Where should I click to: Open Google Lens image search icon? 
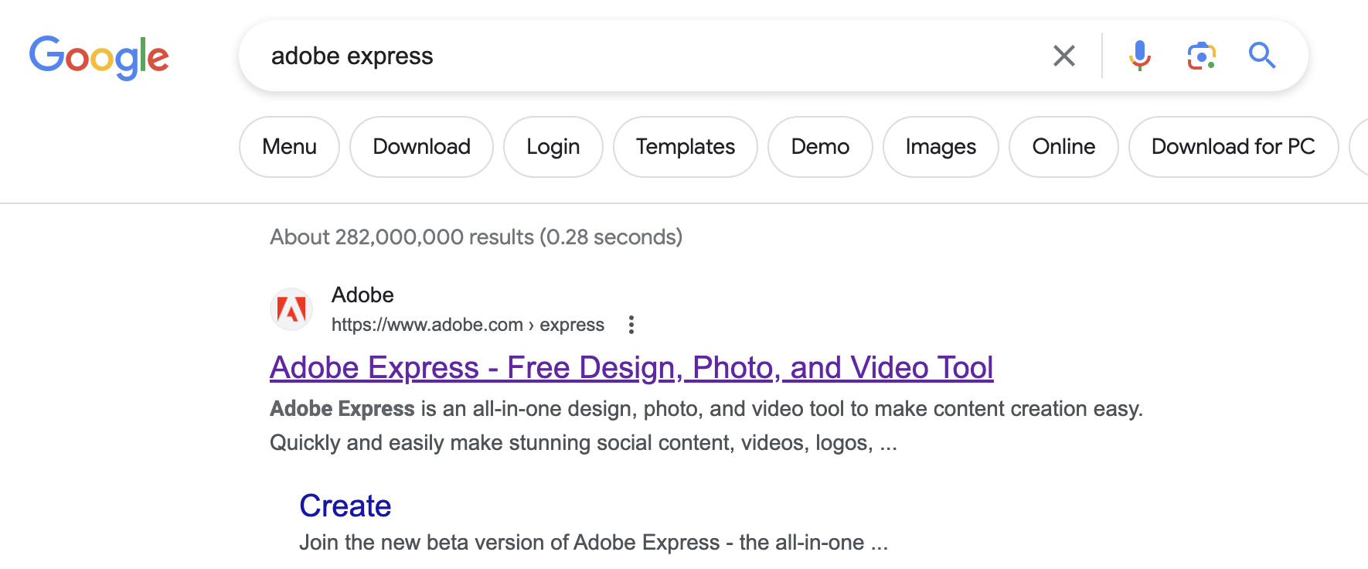click(x=1201, y=56)
